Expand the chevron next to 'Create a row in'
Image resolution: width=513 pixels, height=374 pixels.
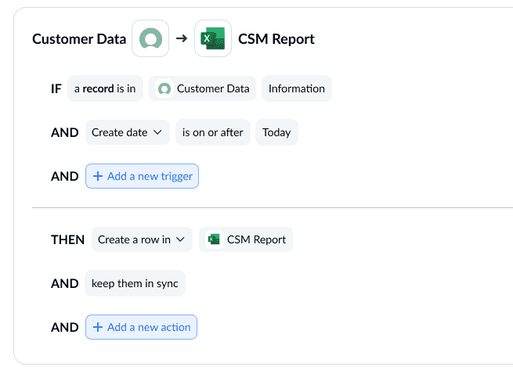(180, 240)
